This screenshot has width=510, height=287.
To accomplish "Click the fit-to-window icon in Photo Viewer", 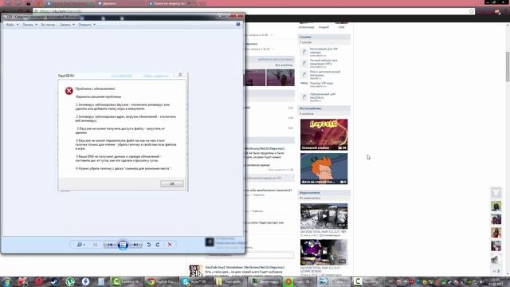I will 95,245.
